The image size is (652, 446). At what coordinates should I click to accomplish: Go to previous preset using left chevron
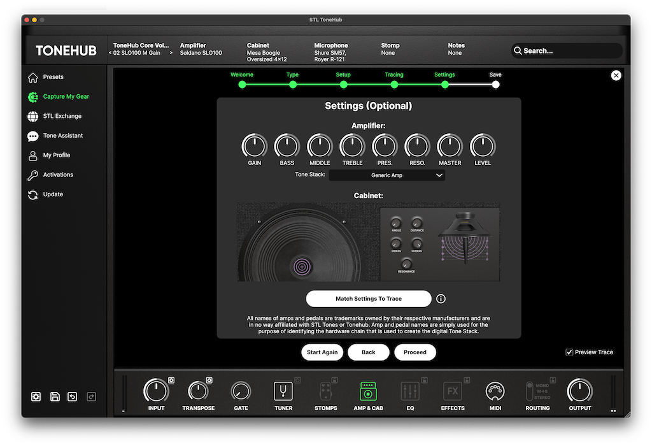(x=110, y=53)
